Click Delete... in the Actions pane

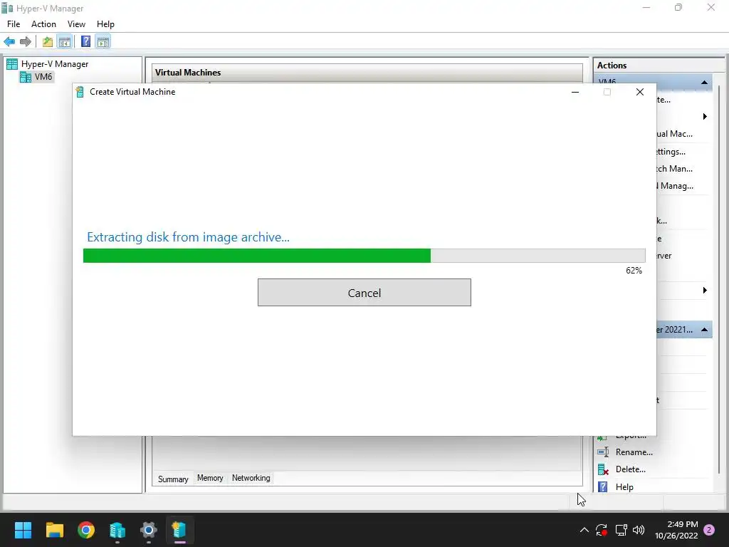tap(631, 469)
